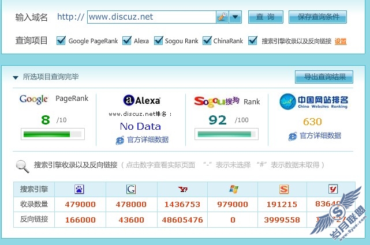Click the Google G search engine icon
The height and width of the screenshot is (245, 370).
131,189
